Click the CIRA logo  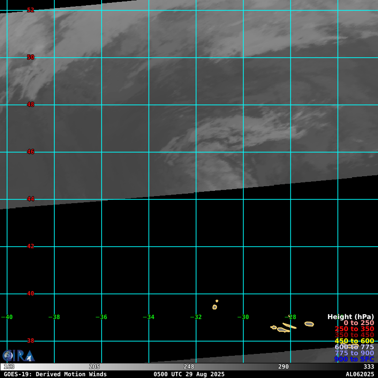pos(18,355)
